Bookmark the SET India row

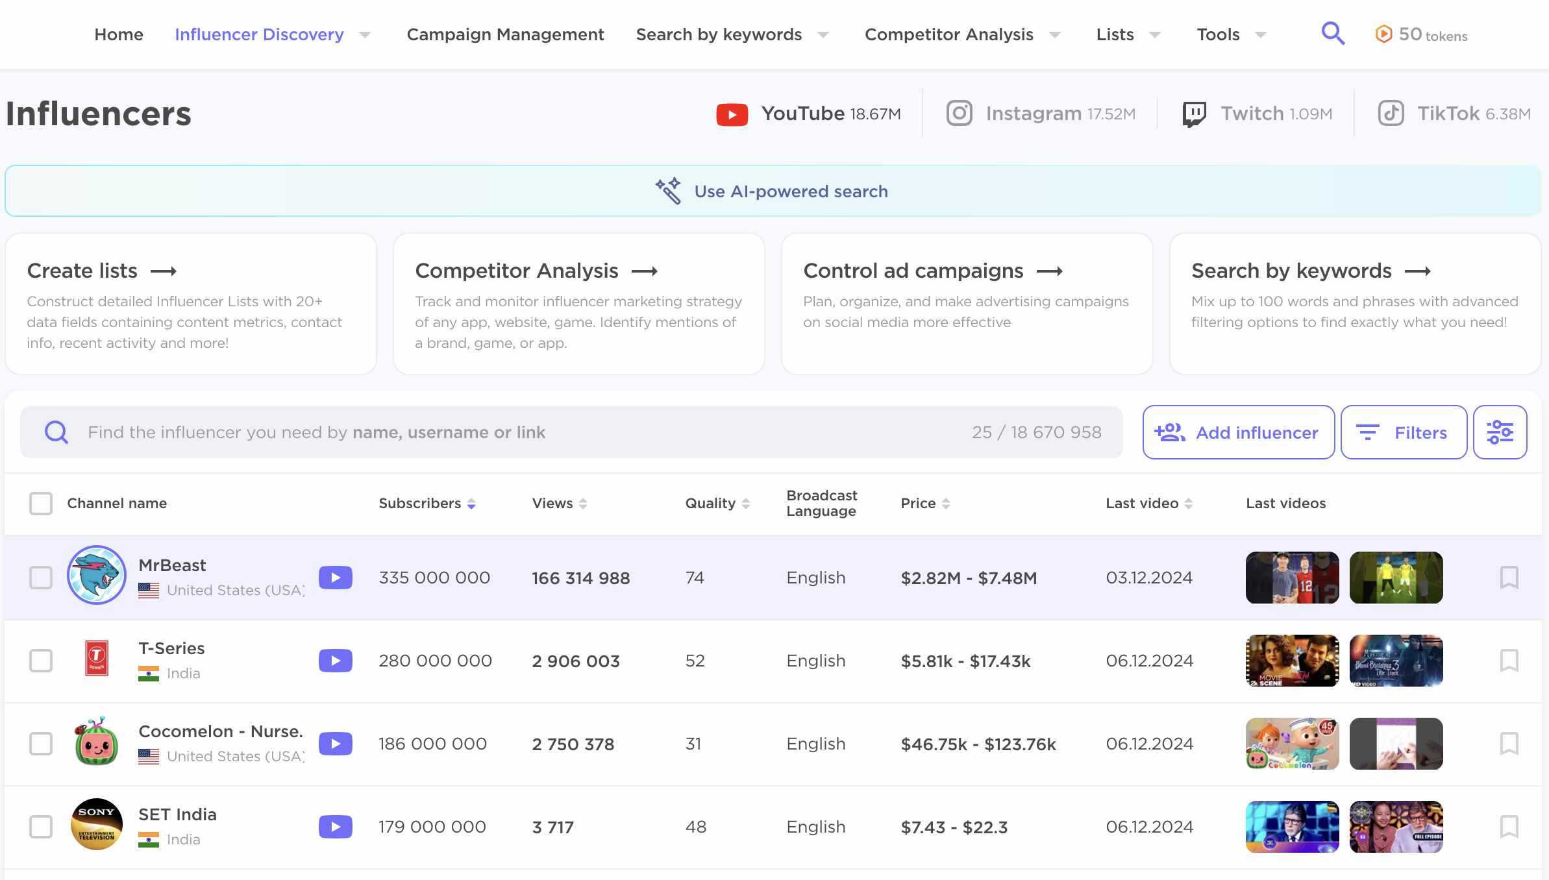click(1509, 827)
